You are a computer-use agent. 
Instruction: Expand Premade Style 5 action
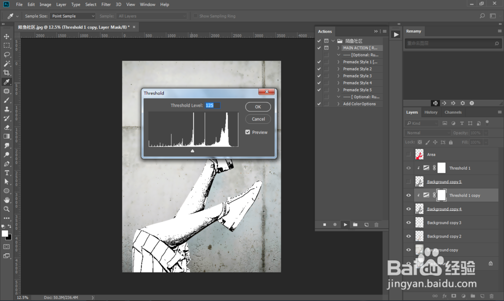[x=339, y=90]
